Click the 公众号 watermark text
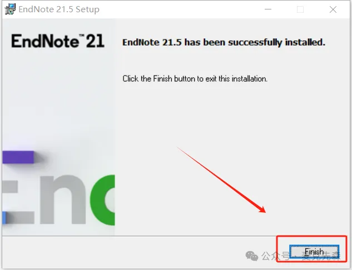352x270 pixels. (275, 256)
